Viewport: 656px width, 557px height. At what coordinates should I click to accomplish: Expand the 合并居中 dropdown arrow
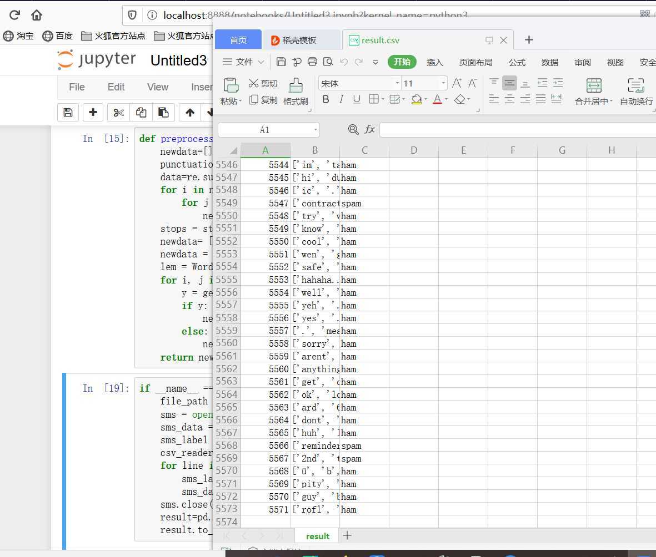tap(611, 101)
